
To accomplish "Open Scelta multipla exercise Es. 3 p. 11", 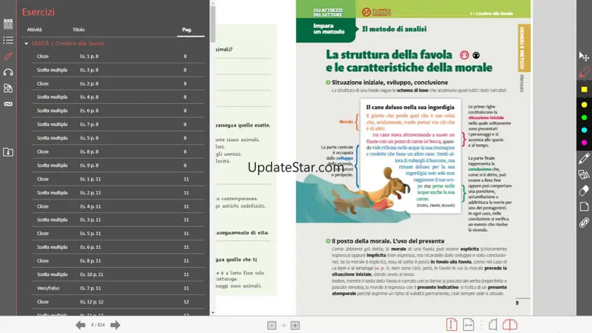I will [x=118, y=219].
